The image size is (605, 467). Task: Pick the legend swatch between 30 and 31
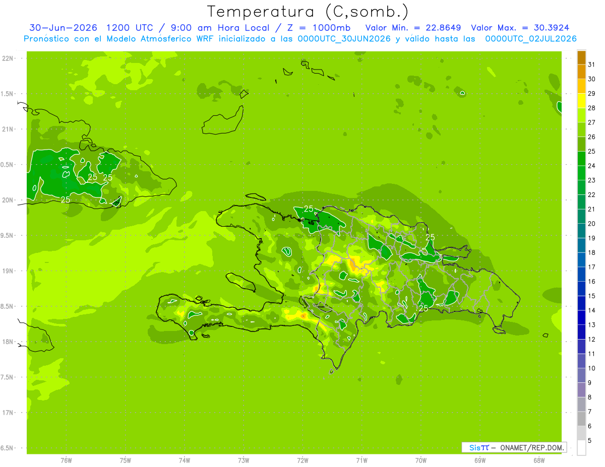coord(581,72)
